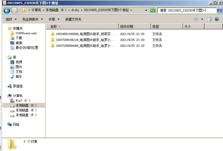Screen dimensions: 223x151
Task: Open the 组织 menu
Action: coord(11,19)
